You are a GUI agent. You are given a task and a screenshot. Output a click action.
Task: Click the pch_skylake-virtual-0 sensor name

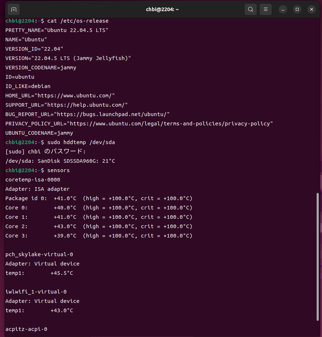pyautogui.click(x=39, y=254)
